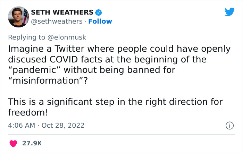Click the Twitter bird logo

229,12
